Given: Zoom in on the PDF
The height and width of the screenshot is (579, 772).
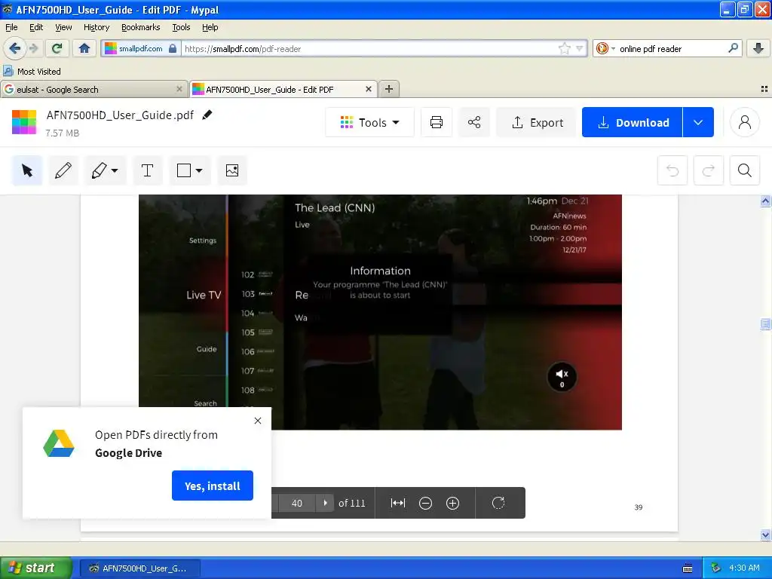Looking at the screenshot, I should pos(452,503).
